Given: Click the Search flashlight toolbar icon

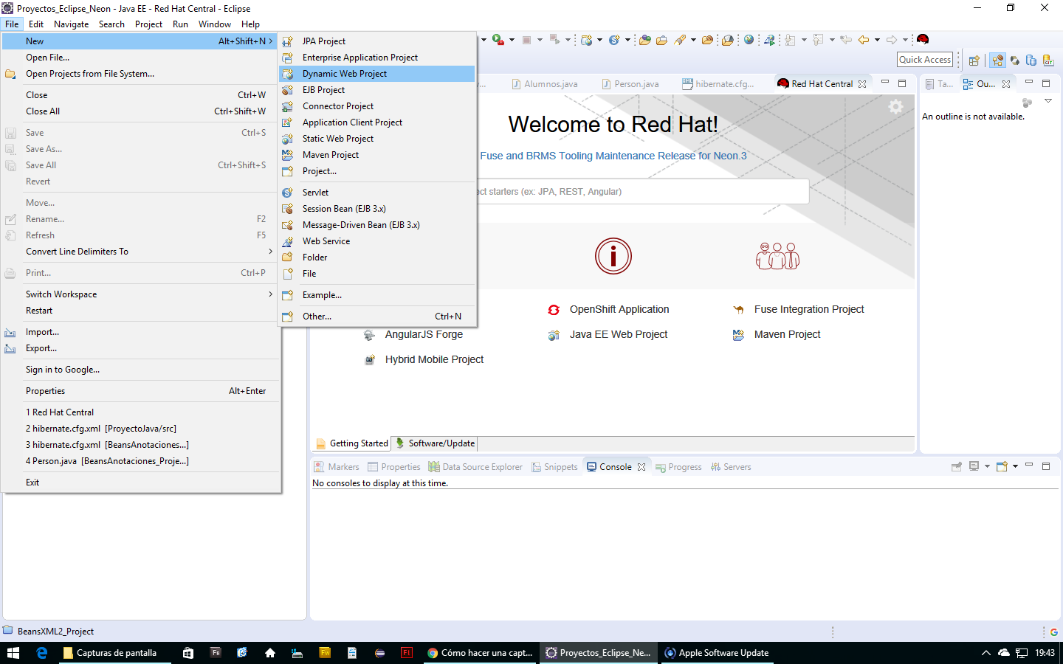Looking at the screenshot, I should tap(681, 40).
